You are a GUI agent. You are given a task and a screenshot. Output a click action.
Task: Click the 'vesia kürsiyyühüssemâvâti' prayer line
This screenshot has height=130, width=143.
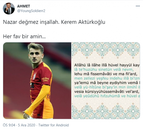tap(107, 92)
